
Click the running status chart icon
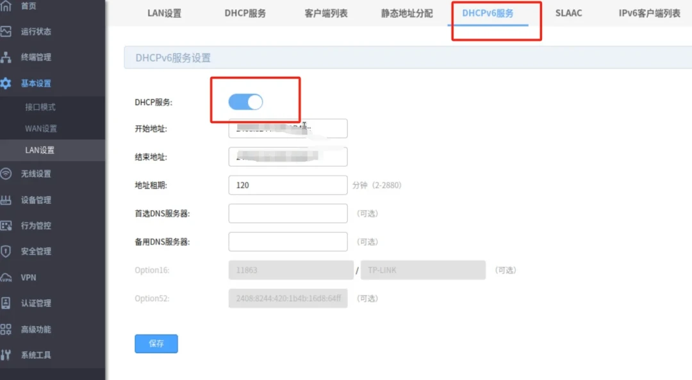[5, 31]
